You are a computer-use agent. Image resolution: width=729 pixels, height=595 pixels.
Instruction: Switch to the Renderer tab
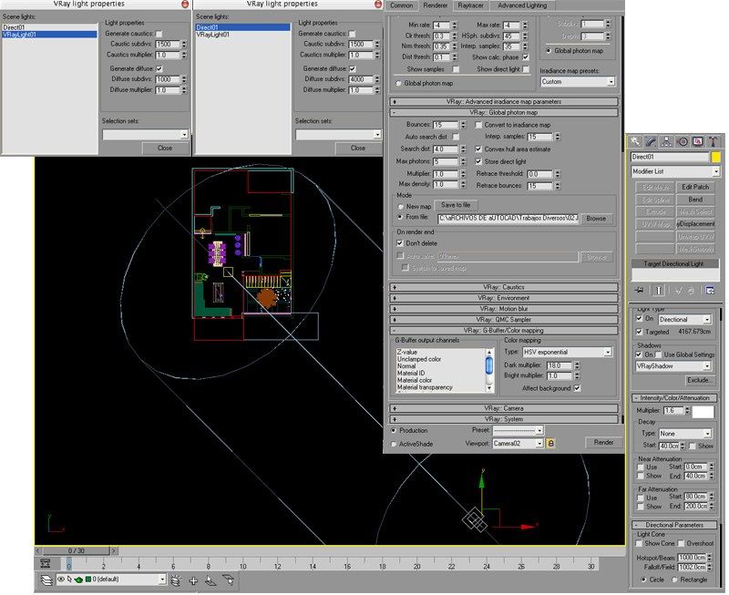pos(436,5)
